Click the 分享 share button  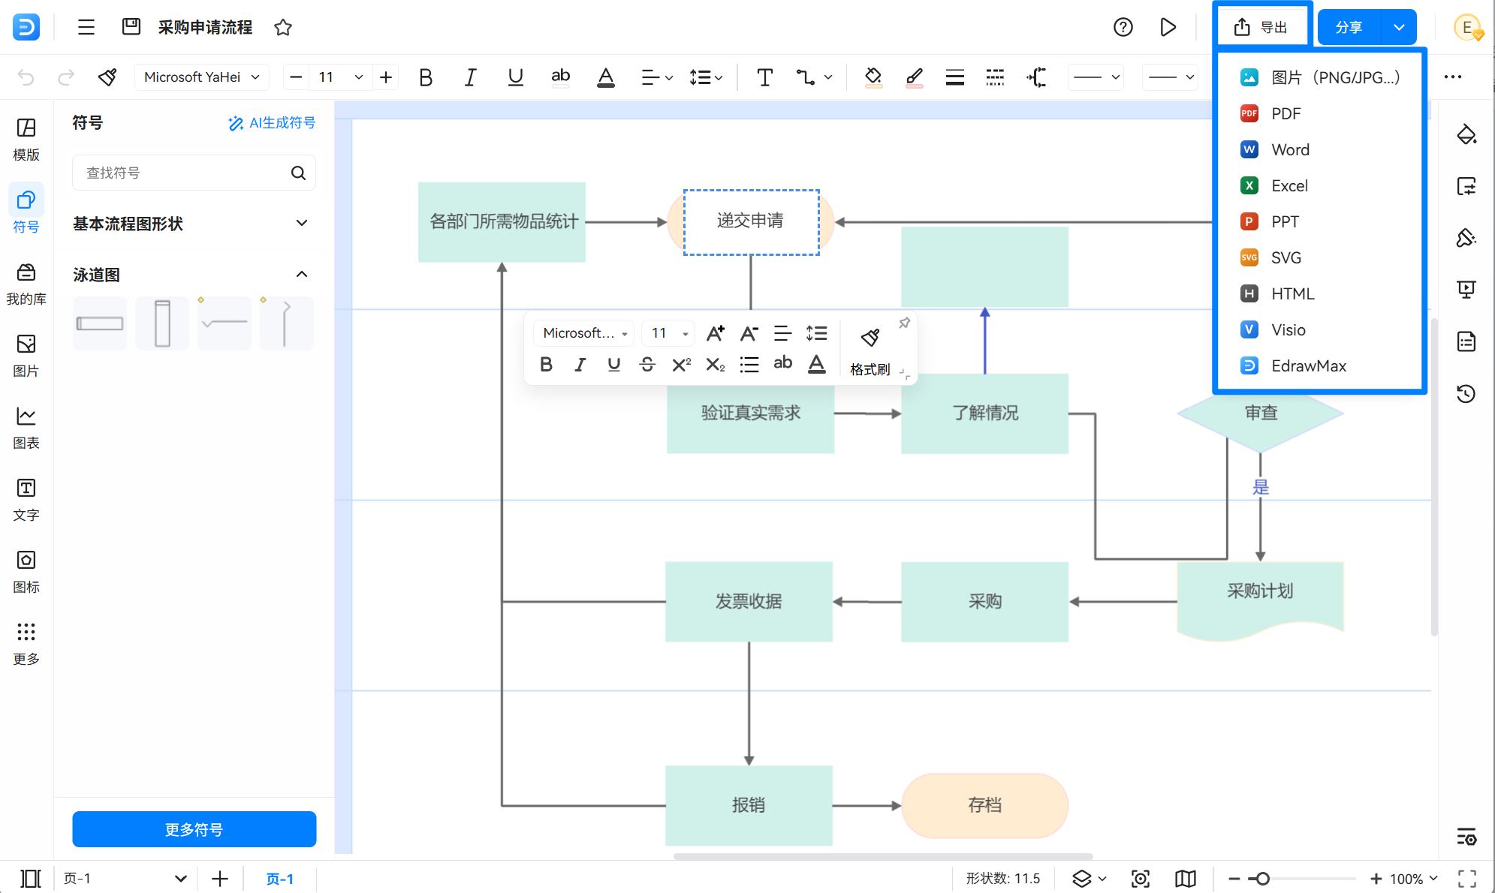(1349, 28)
